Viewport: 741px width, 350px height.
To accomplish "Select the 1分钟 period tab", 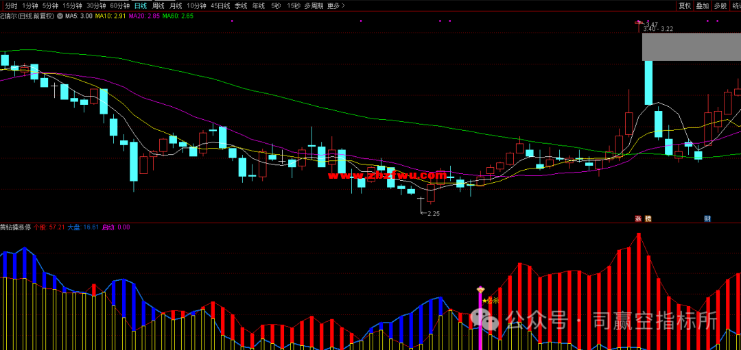I will (30, 6).
